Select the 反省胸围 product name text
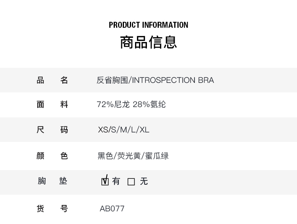Screen dimensions: 297x224 pos(112,80)
